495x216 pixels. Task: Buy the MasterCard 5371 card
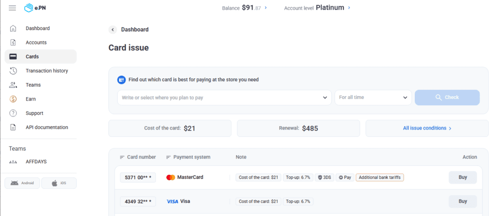(x=462, y=177)
